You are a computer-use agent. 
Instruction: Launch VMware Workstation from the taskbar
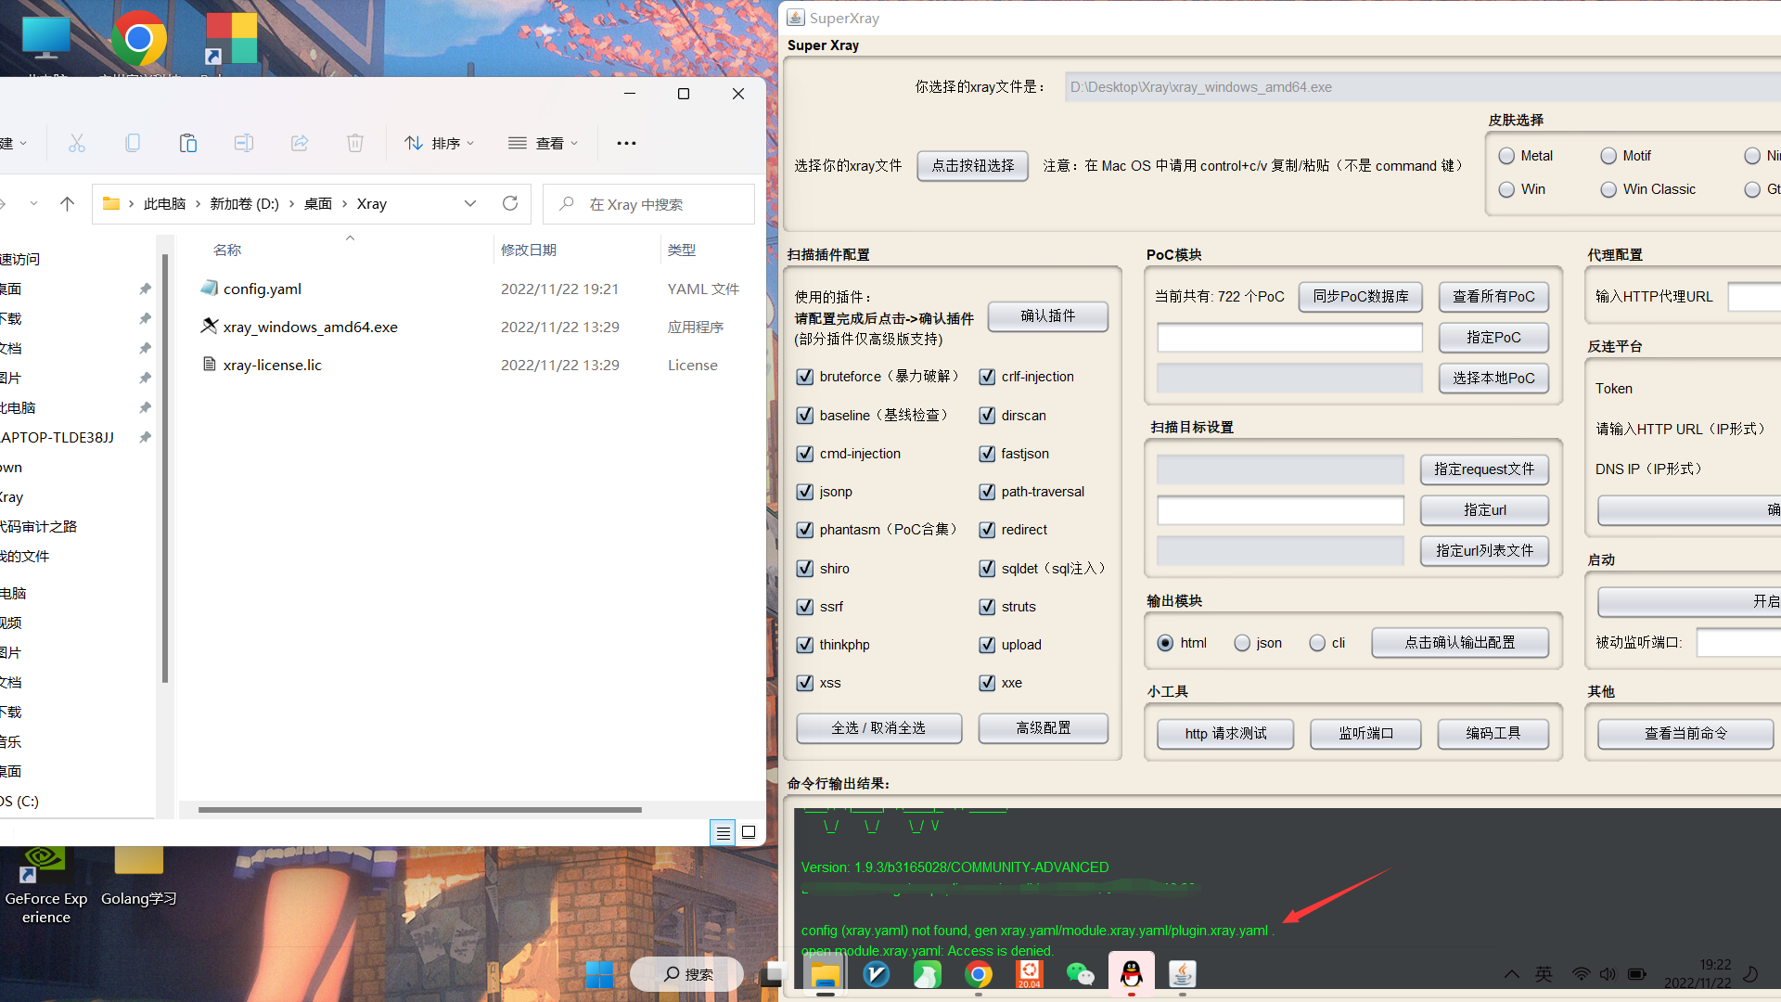[877, 974]
